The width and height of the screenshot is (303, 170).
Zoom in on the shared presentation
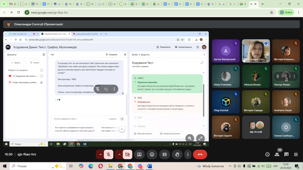(x=190, y=138)
